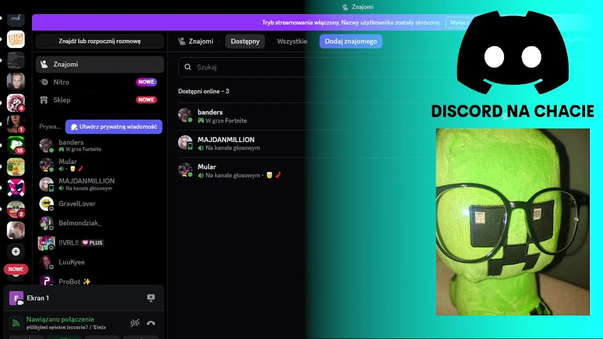The width and height of the screenshot is (603, 339).
Task: Open !!VRL!! direct message
Action: (100, 242)
